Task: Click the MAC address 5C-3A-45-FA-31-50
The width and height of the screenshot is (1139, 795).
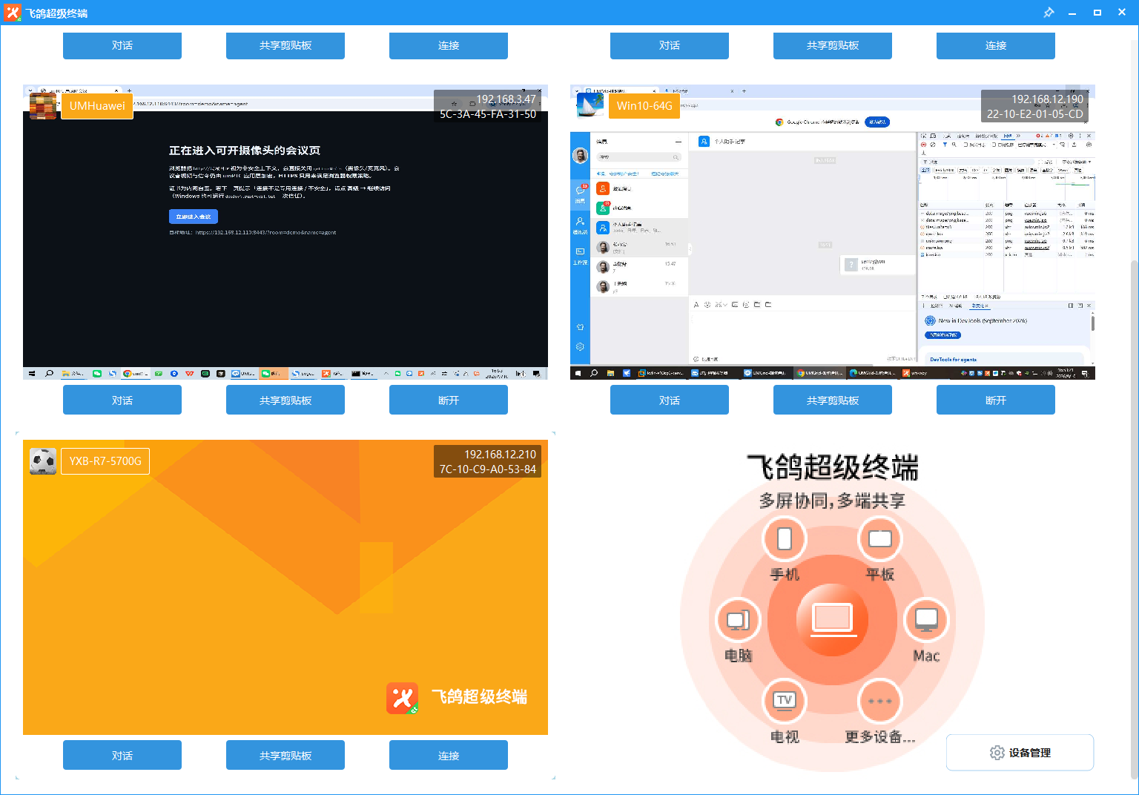Action: pyautogui.click(x=488, y=114)
